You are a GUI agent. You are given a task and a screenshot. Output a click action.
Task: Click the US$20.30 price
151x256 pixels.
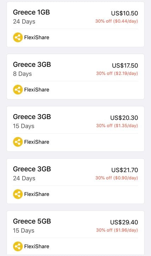[124, 118]
